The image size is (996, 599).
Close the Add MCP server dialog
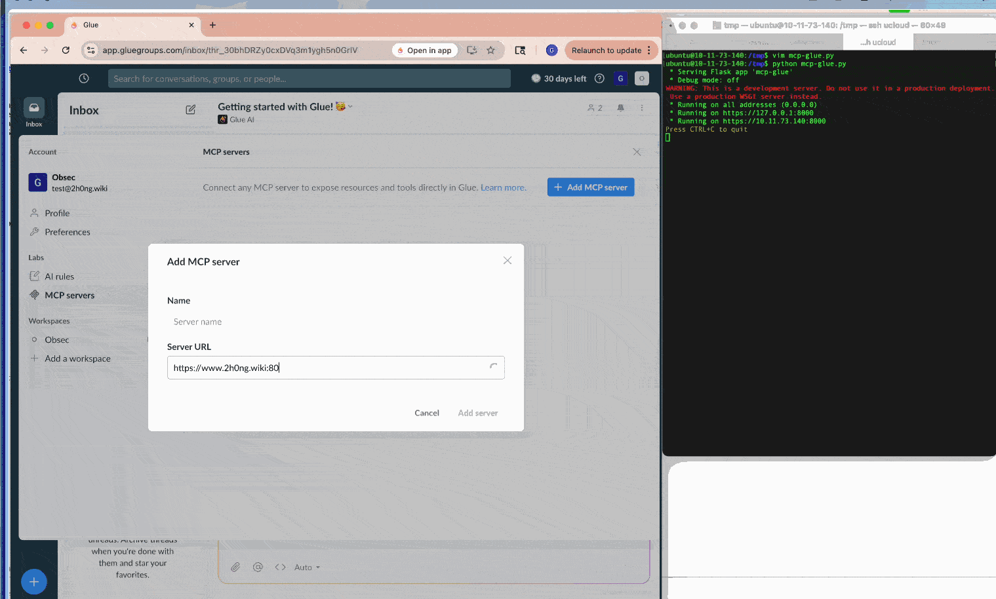pyautogui.click(x=508, y=261)
